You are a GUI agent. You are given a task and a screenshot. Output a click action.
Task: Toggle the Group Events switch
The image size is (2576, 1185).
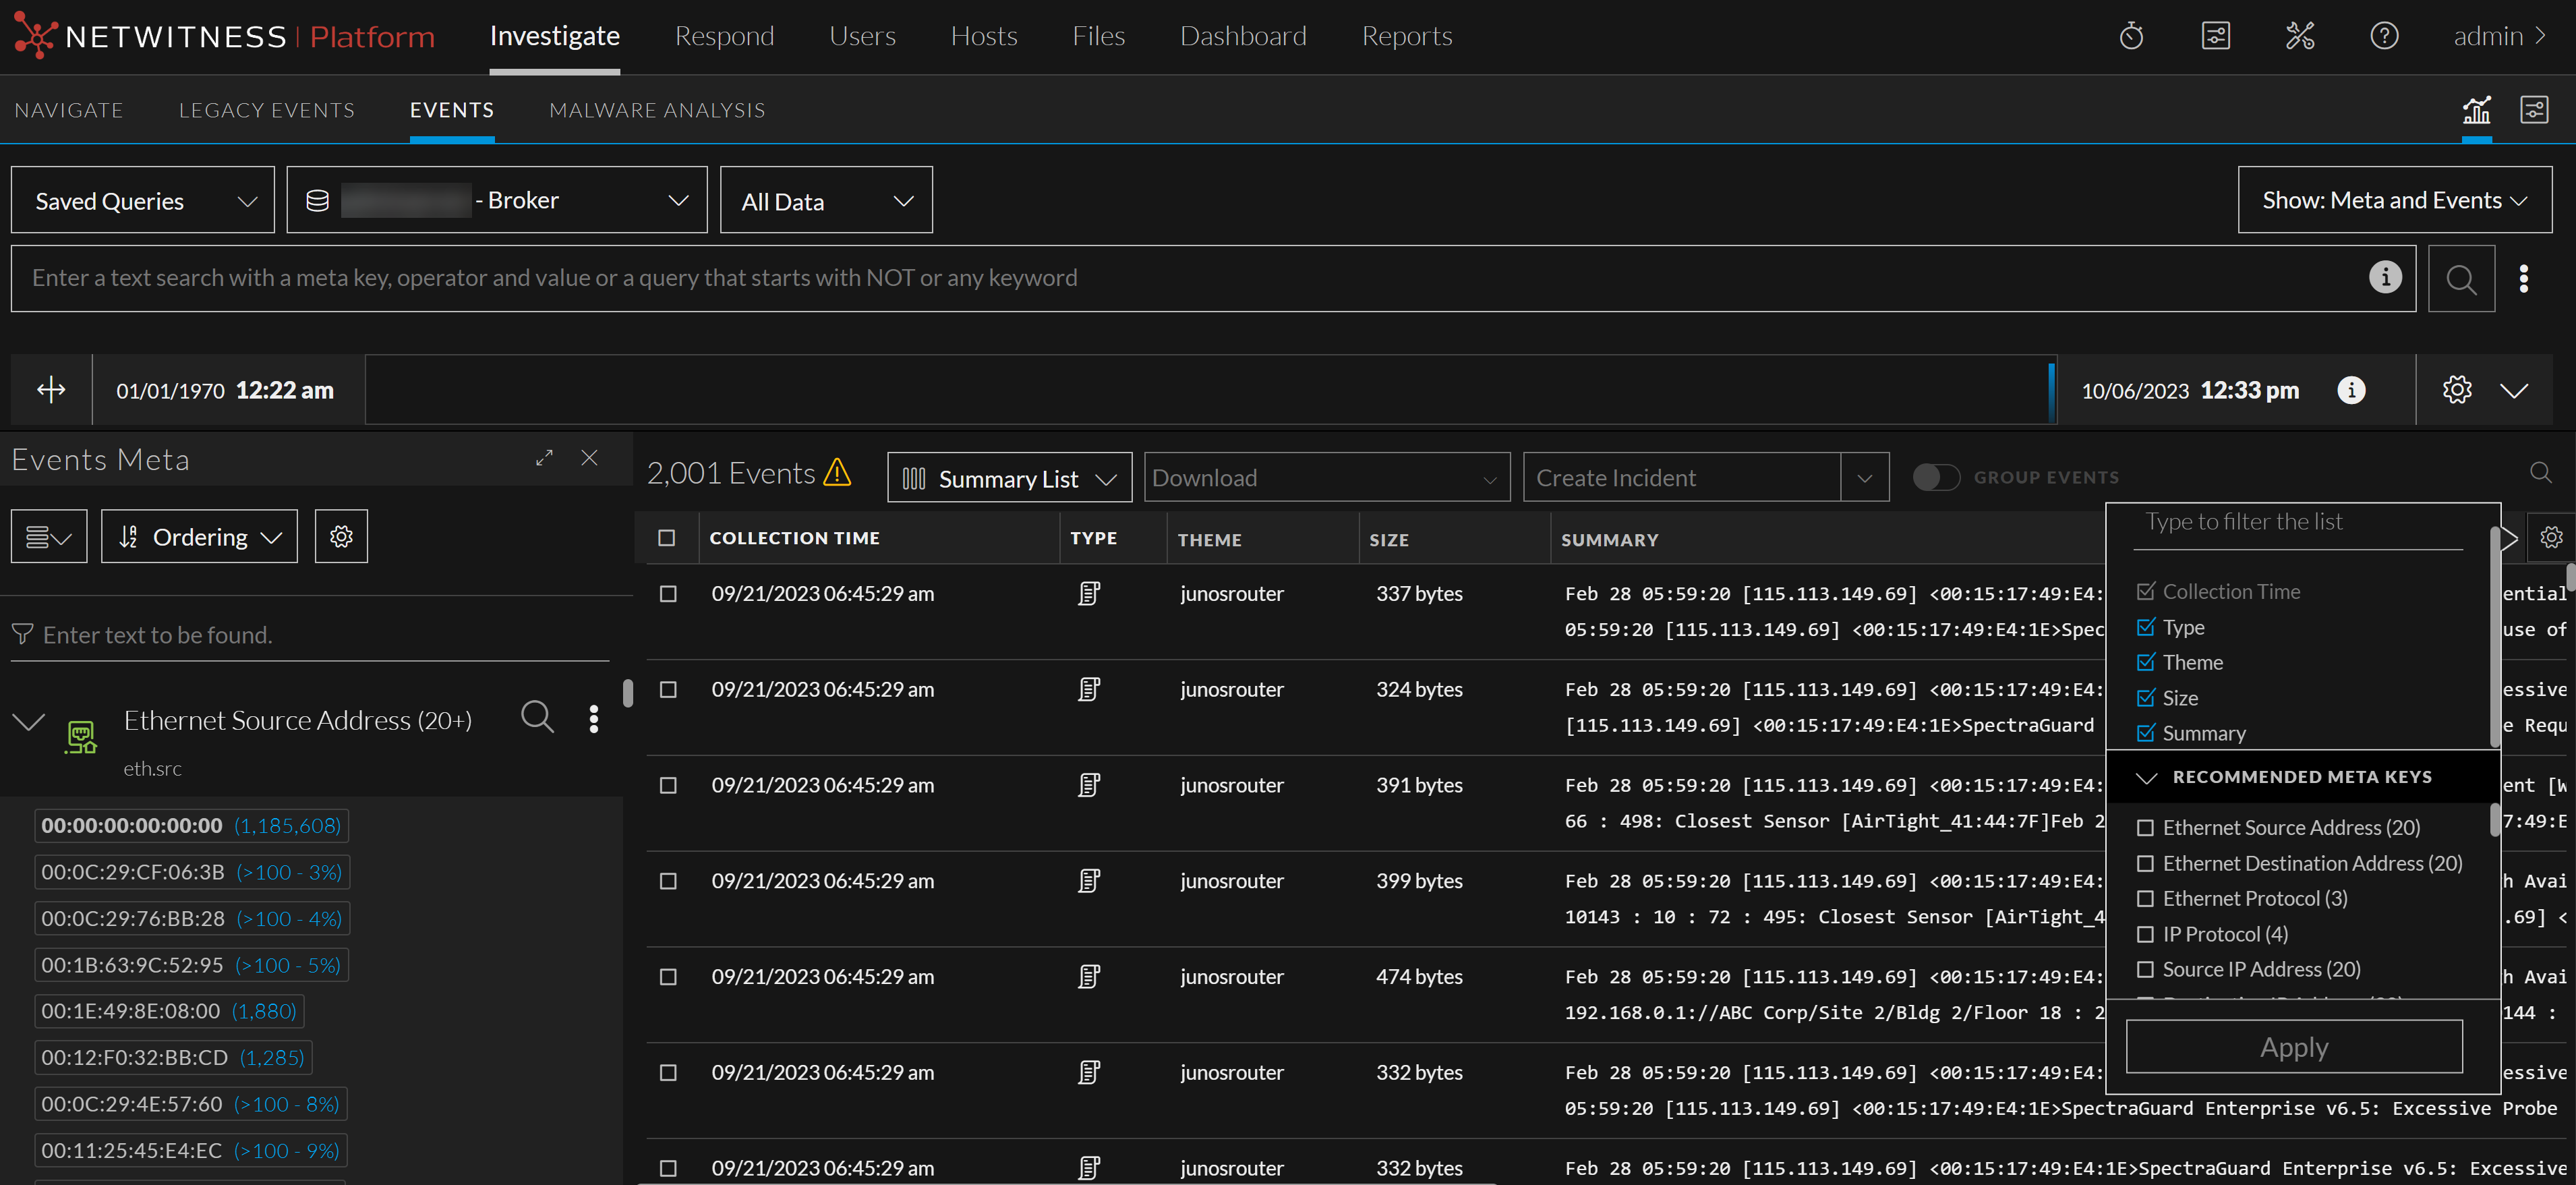(x=1935, y=478)
